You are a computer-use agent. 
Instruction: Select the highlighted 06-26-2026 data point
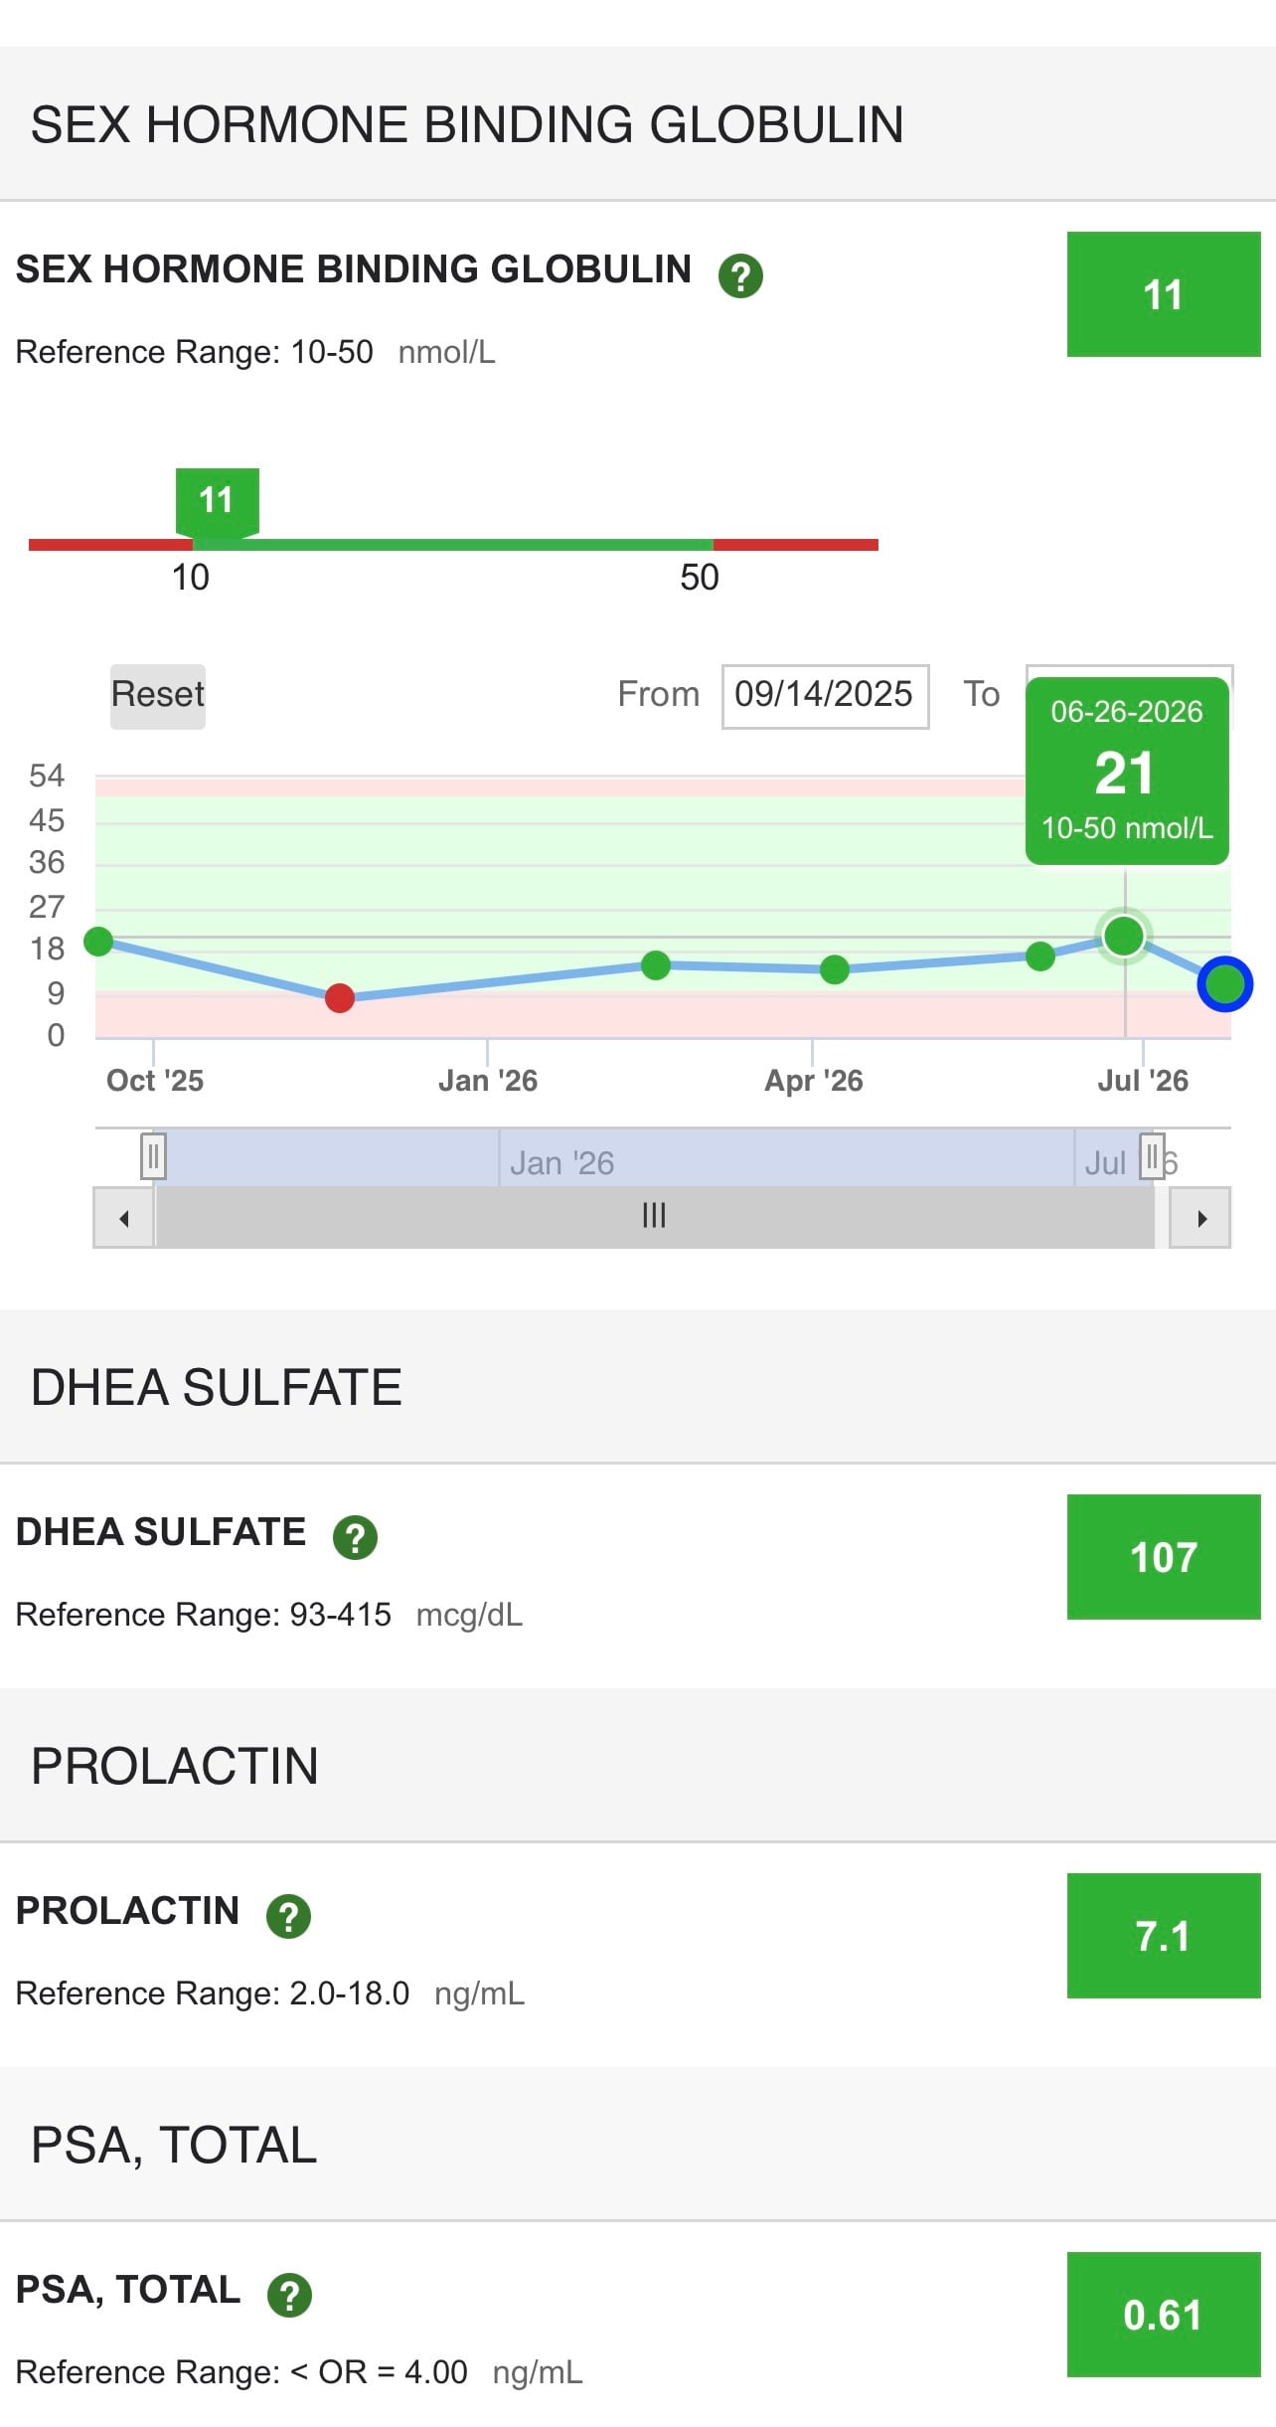pyautogui.click(x=1124, y=936)
